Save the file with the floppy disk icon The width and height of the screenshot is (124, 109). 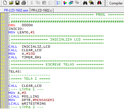(x=17, y=3)
